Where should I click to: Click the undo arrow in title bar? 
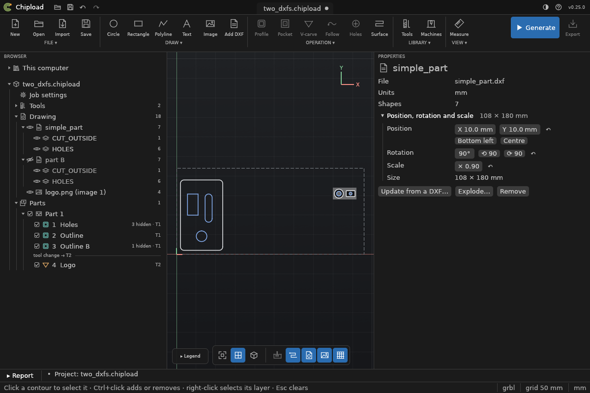[83, 7]
